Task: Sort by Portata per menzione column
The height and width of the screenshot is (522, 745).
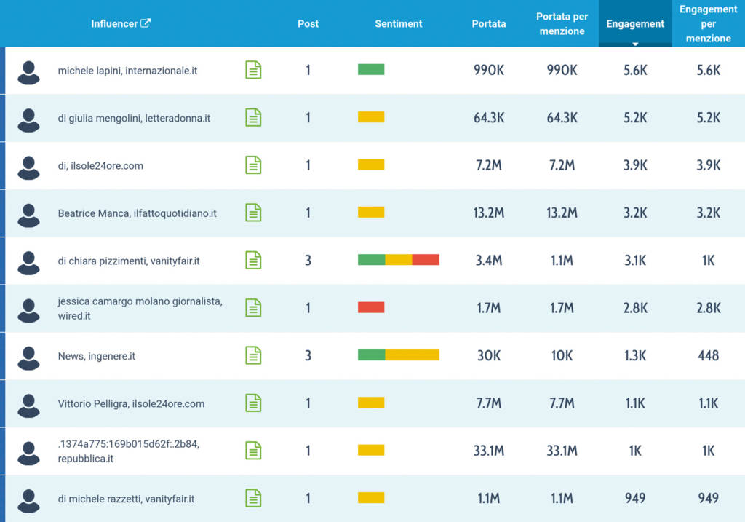Action: coord(562,24)
